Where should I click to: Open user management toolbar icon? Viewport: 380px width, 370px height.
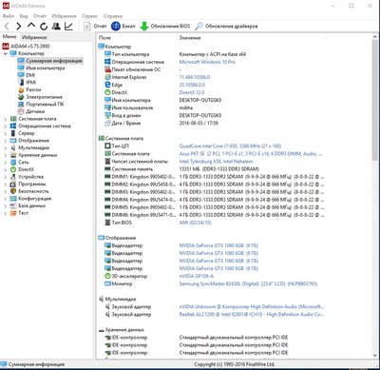pyautogui.click(x=56, y=26)
